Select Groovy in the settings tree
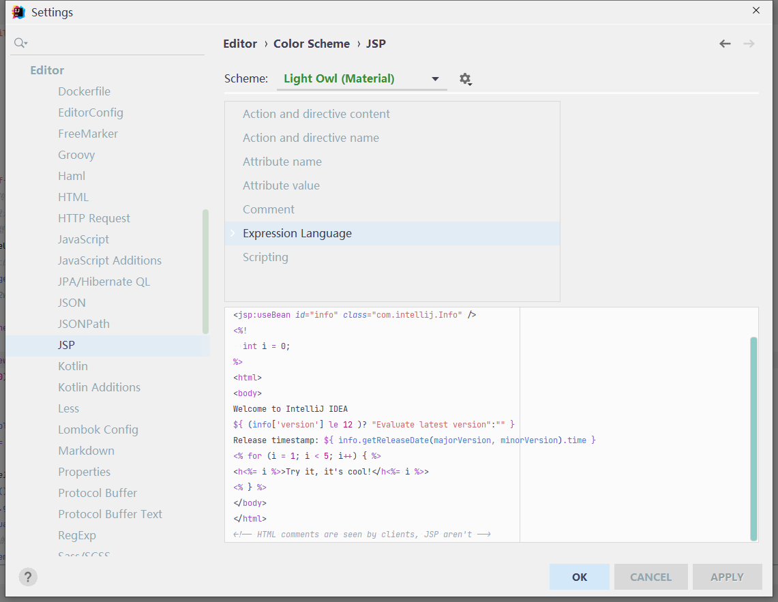Screen dimensions: 778x602 [76, 155]
